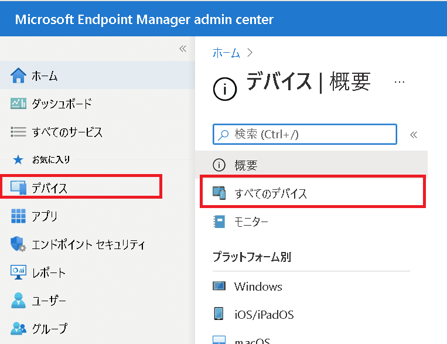Click the Endpoint security shield icon
The height and width of the screenshot is (344, 447).
[18, 244]
